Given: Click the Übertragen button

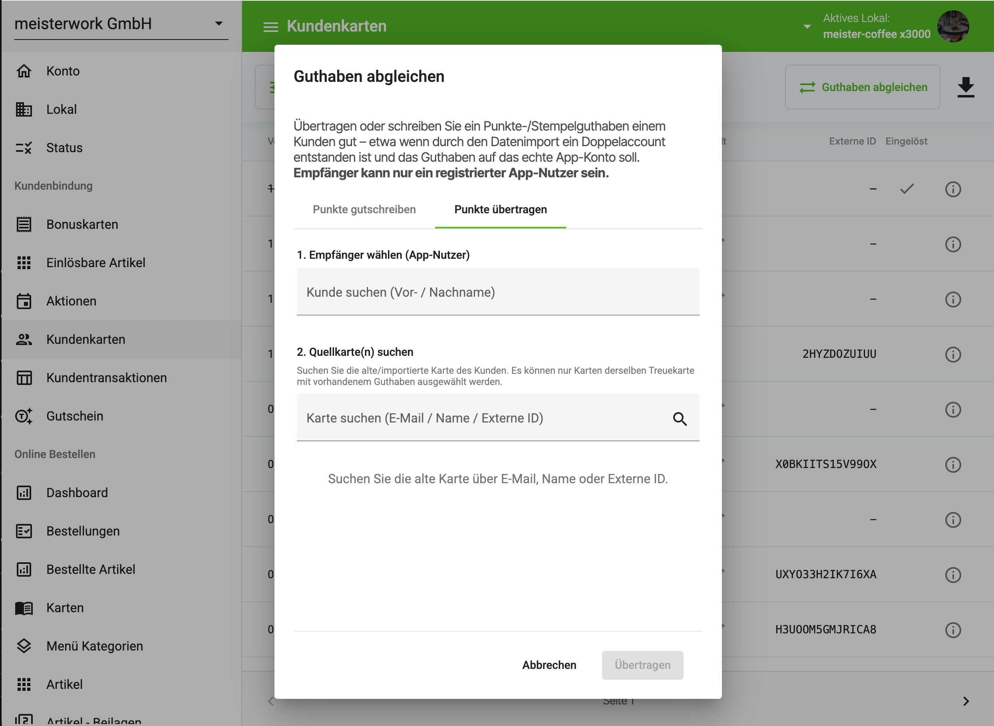Looking at the screenshot, I should [642, 665].
